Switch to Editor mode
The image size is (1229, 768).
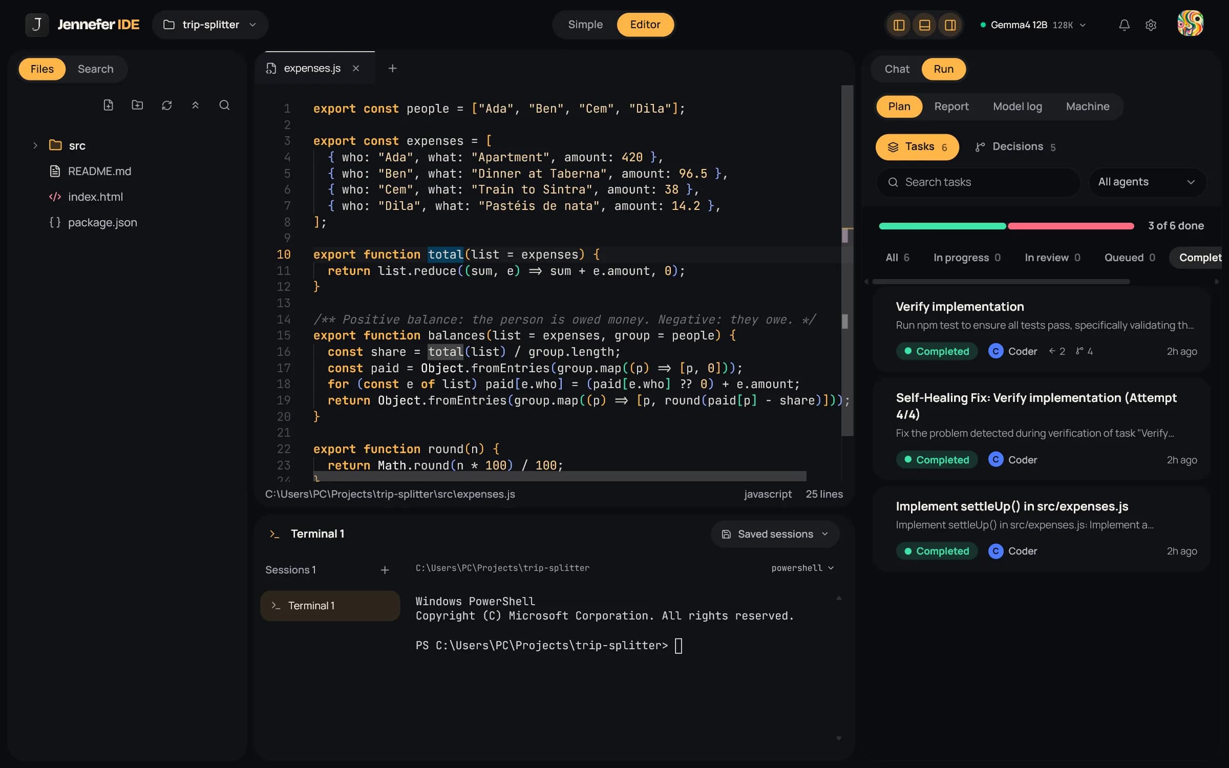[x=645, y=25]
